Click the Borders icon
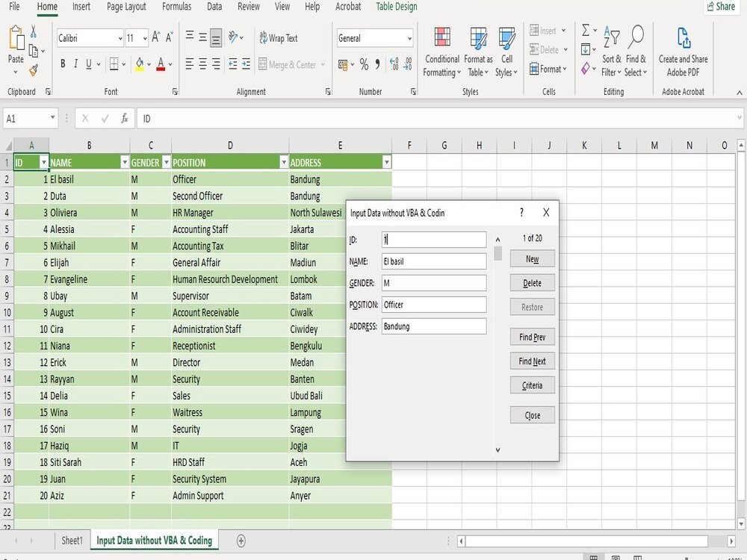Image resolution: width=747 pixels, height=560 pixels. click(114, 63)
